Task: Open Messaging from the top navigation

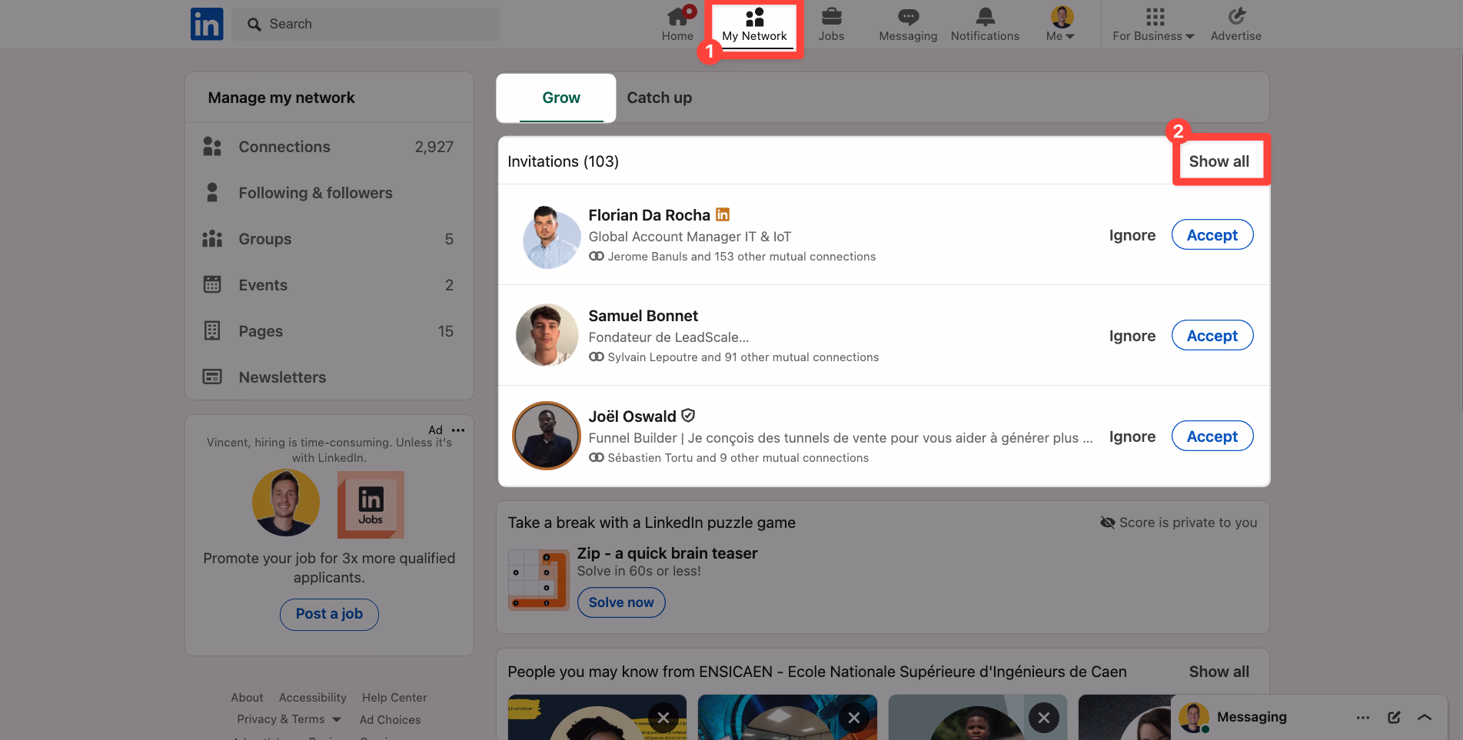Action: (908, 24)
